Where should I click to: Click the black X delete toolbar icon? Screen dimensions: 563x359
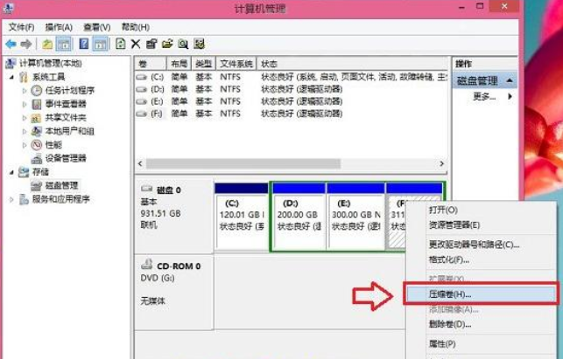tap(136, 44)
